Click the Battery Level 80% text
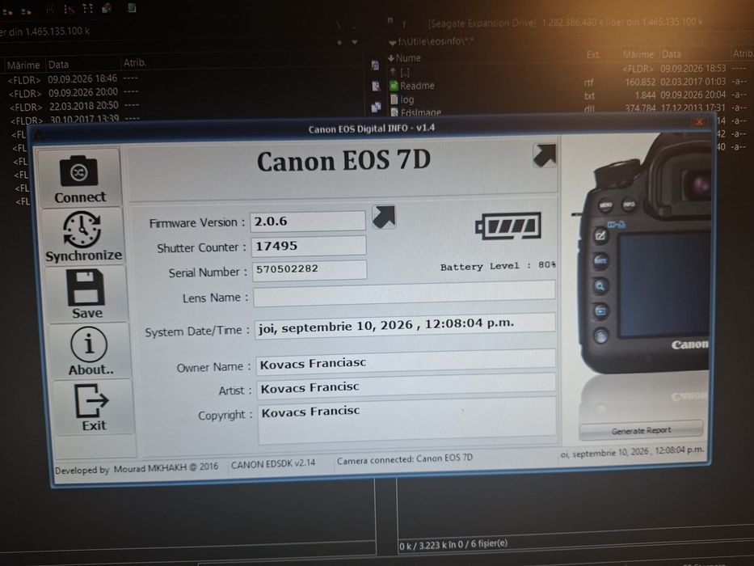The image size is (754, 566). point(498,266)
